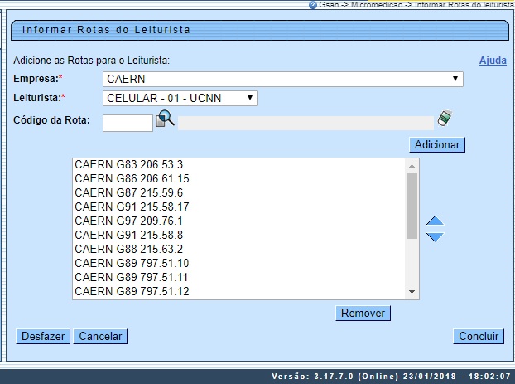Click the Adicionar button

coord(437,144)
